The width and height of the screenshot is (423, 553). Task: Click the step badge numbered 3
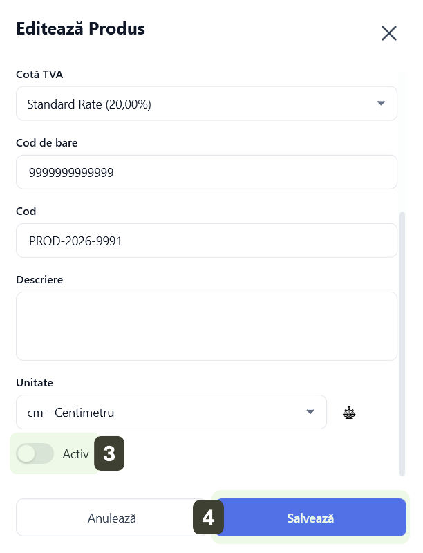pos(109,453)
